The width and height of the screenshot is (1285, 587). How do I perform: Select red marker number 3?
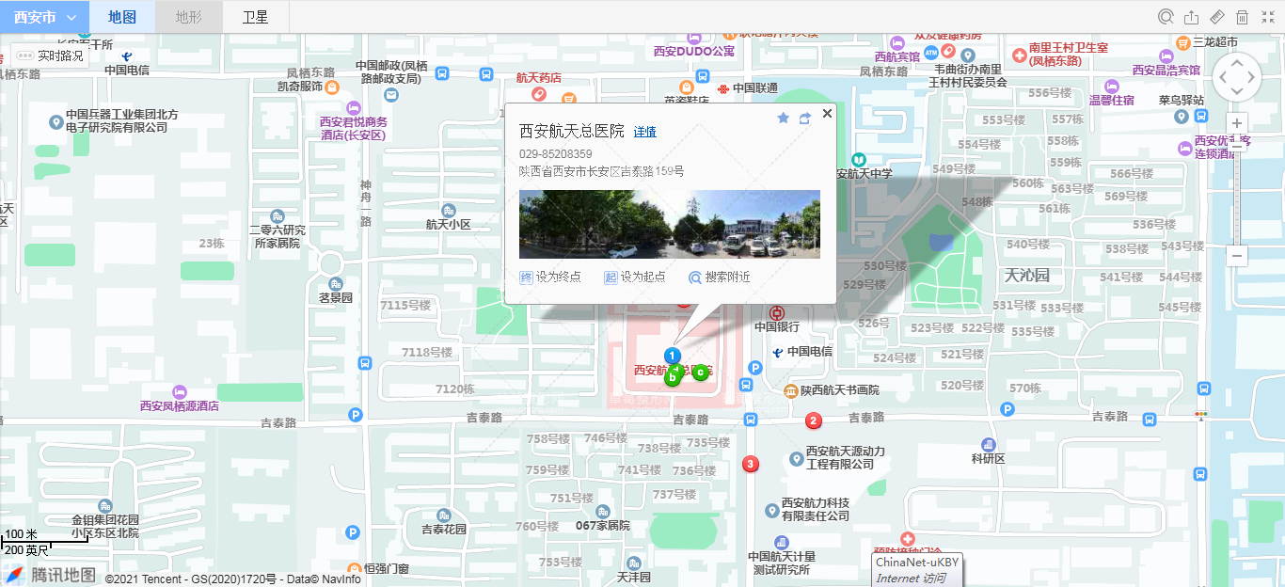pos(751,464)
